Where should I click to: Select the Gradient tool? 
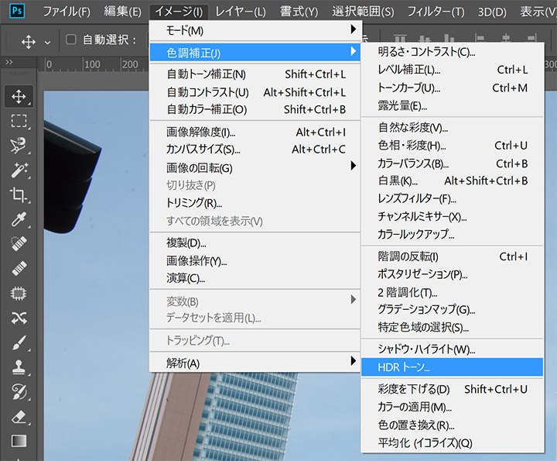click(x=19, y=441)
